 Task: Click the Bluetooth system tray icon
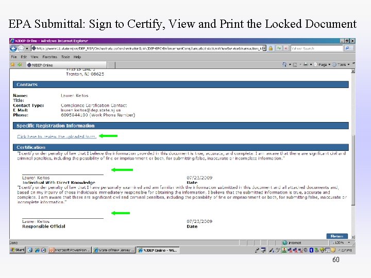311,250
